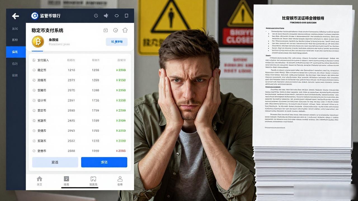
Task: Click the oval icon in the top bar
Action: pyautogui.click(x=117, y=16)
